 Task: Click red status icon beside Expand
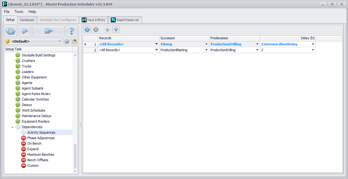[24, 149]
